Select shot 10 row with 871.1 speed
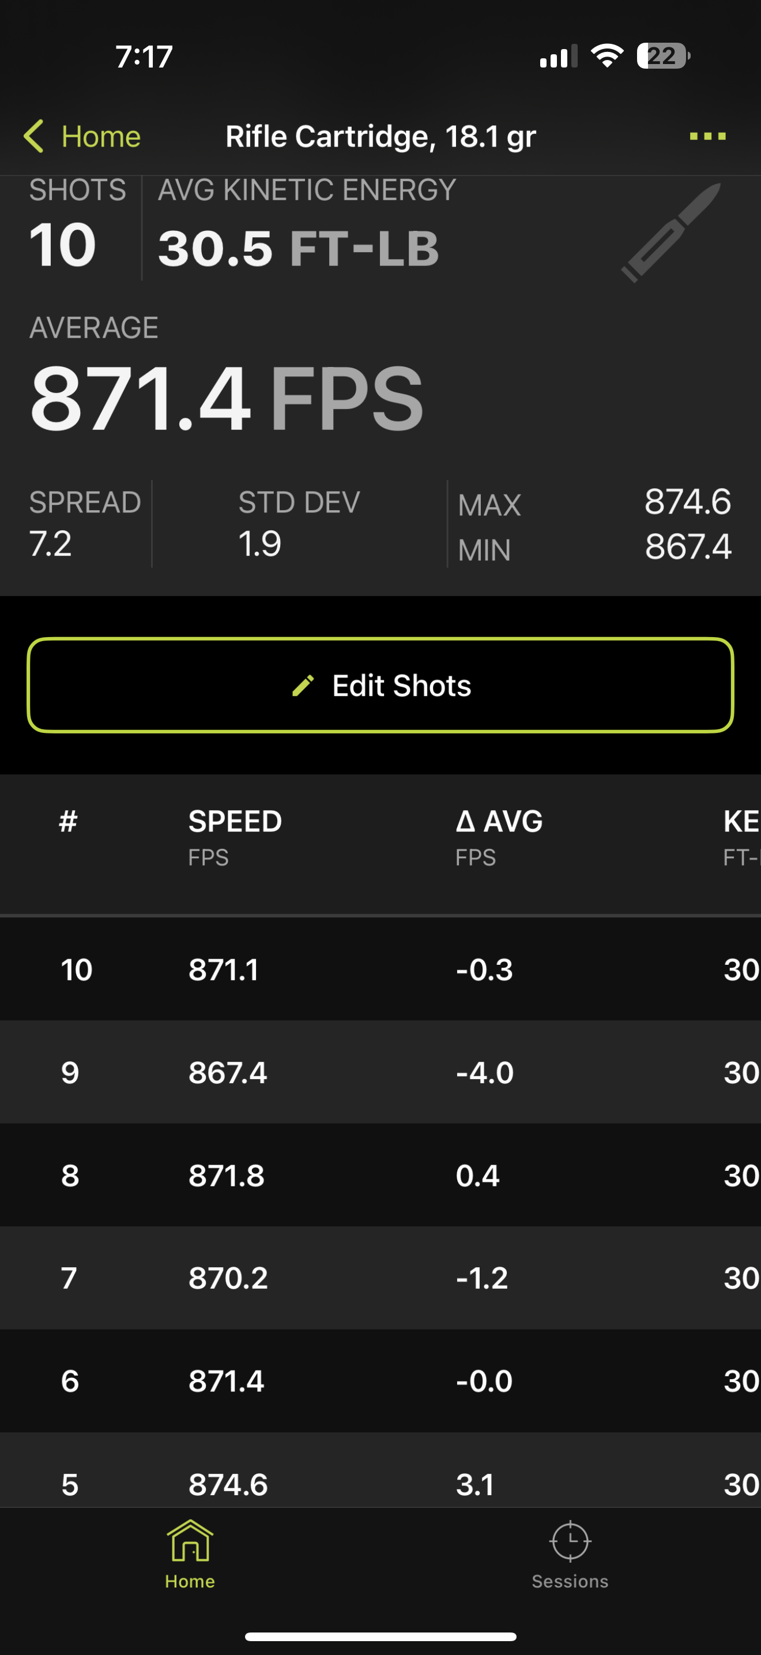The image size is (761, 1655). 380,969
